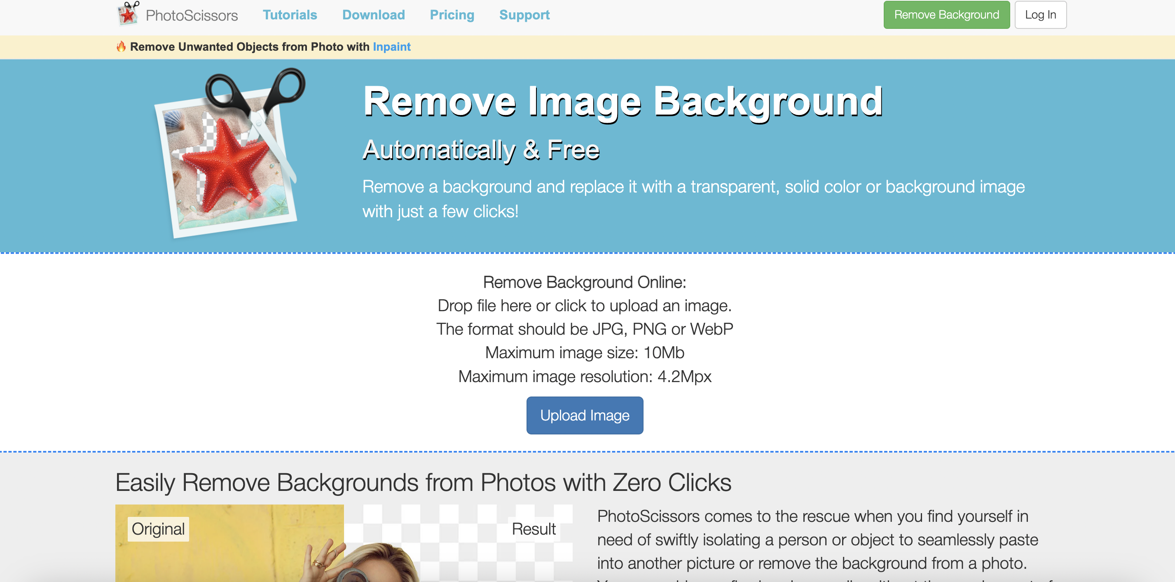Click the fire emoji icon in banner
Viewport: 1175px width, 582px height.
[x=120, y=47]
